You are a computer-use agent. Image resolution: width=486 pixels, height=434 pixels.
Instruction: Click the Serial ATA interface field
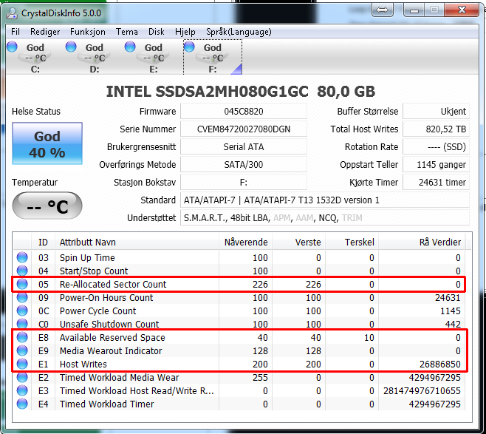point(244,146)
